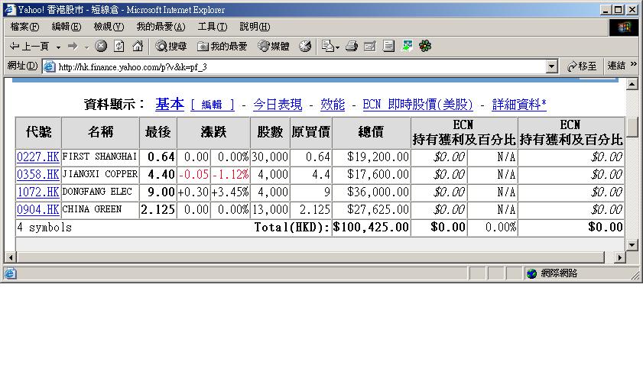Click the total value $100,425.00

[x=371, y=228]
